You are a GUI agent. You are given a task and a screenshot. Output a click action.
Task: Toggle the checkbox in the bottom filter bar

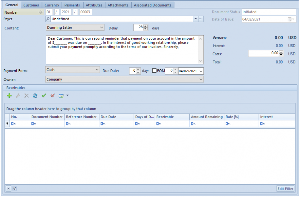click(14, 189)
